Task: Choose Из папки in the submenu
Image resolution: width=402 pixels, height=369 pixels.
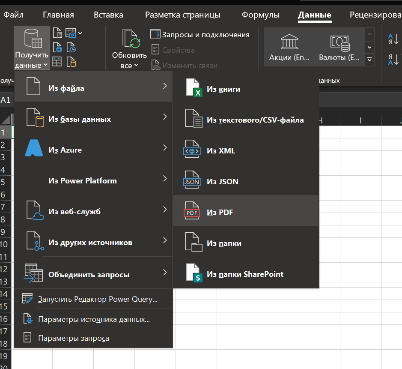Action: point(246,243)
